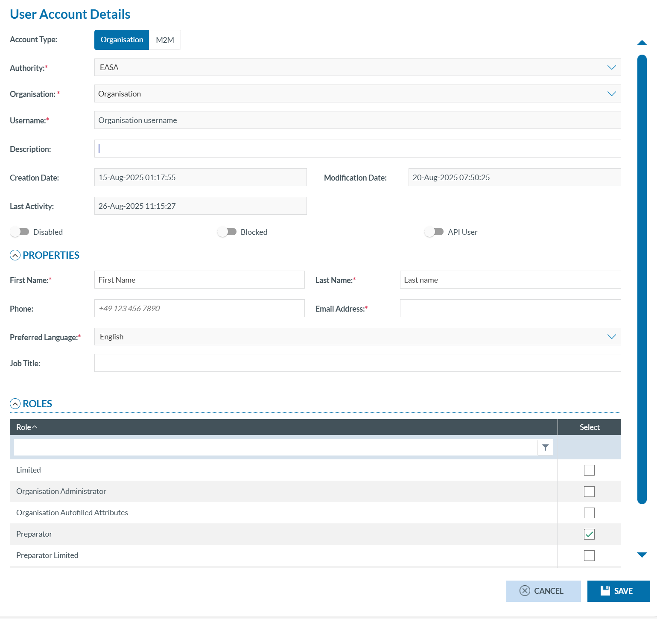Click the filter funnel icon in Role column
The width and height of the screenshot is (657, 619).
point(545,447)
